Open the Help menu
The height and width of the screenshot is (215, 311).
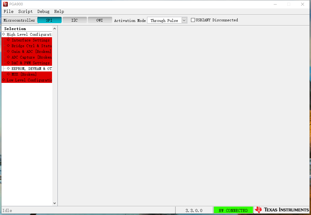pos(59,11)
